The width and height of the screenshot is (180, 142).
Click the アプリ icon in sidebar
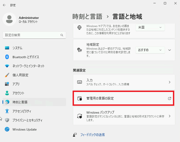click(x=7, y=84)
